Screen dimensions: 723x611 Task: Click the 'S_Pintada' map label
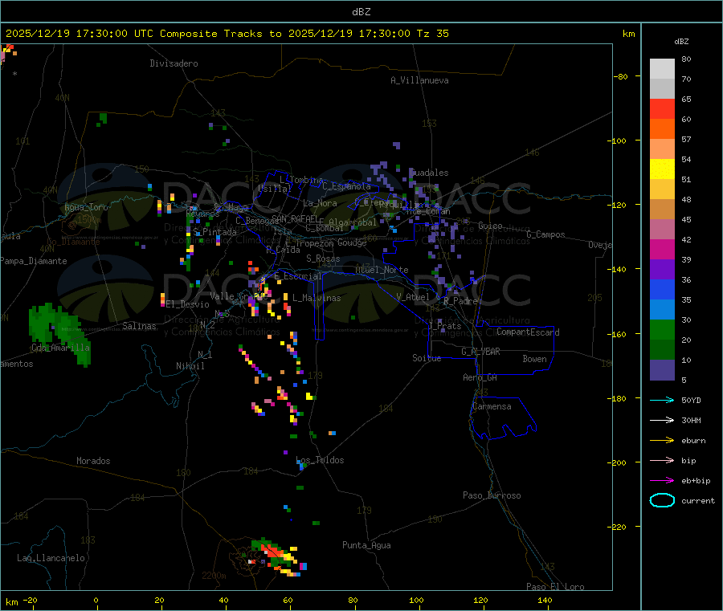coord(214,232)
